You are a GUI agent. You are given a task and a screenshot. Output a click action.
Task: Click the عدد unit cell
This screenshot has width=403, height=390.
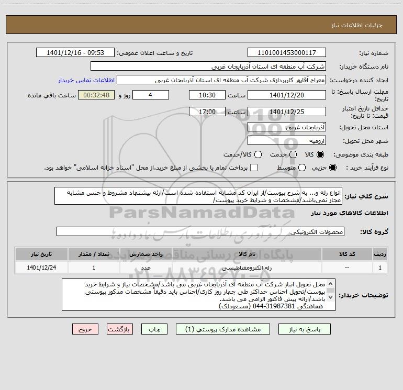click(145, 268)
